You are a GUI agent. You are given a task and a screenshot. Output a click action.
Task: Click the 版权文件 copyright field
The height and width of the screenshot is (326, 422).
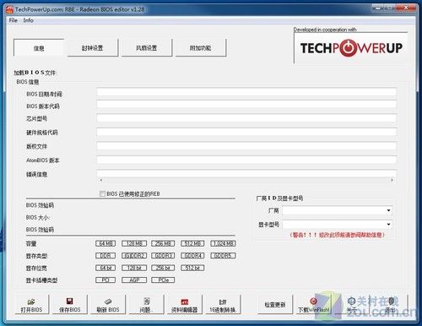pos(246,145)
